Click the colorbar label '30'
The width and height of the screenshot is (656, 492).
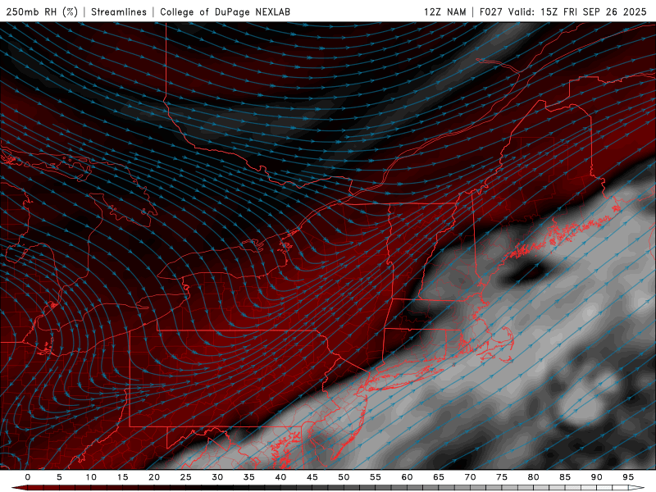217,477
